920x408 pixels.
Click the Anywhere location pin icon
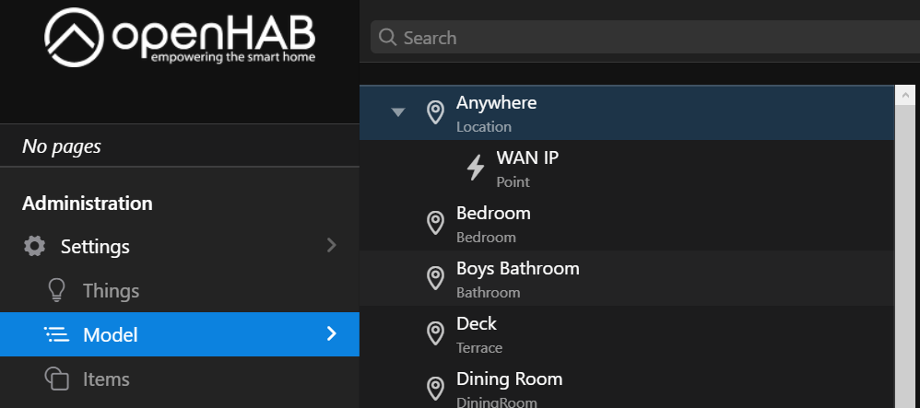435,112
